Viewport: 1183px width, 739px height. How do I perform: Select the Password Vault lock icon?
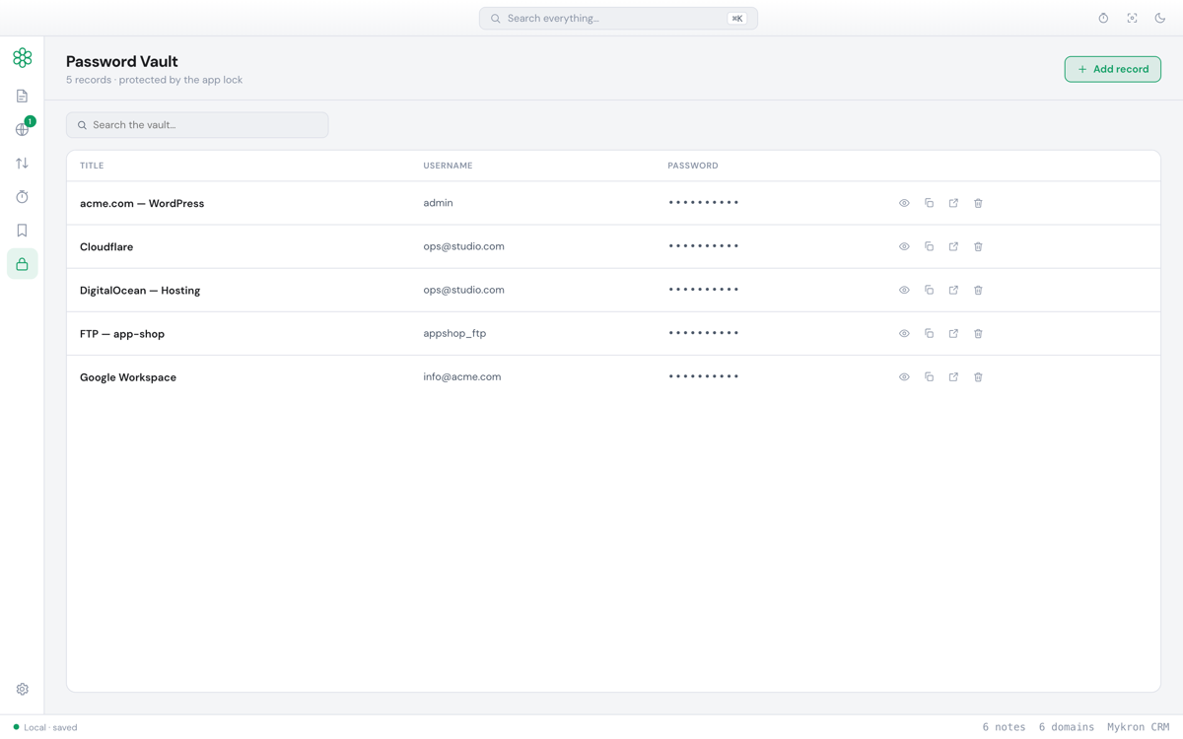22,264
